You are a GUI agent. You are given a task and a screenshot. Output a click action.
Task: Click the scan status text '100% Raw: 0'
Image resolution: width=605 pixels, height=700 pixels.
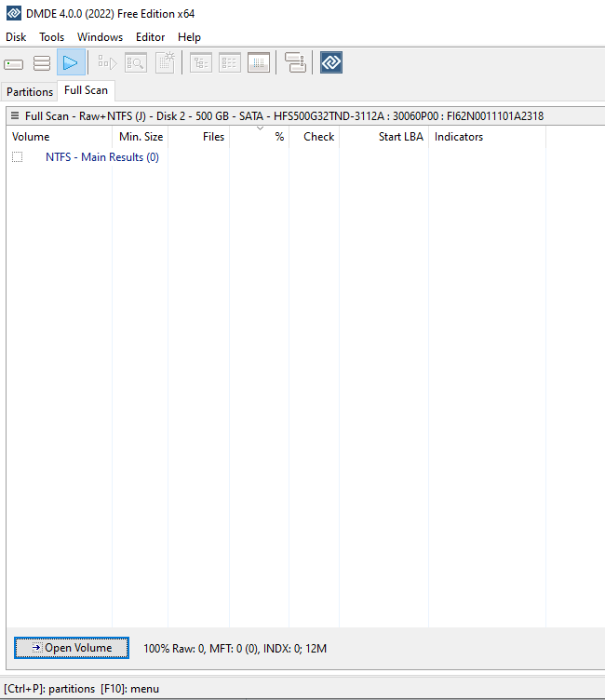point(174,648)
